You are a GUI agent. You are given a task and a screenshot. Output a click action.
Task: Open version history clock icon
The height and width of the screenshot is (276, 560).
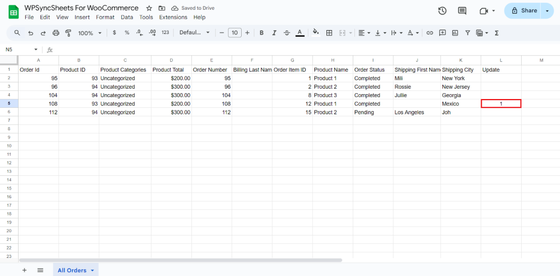(x=442, y=11)
